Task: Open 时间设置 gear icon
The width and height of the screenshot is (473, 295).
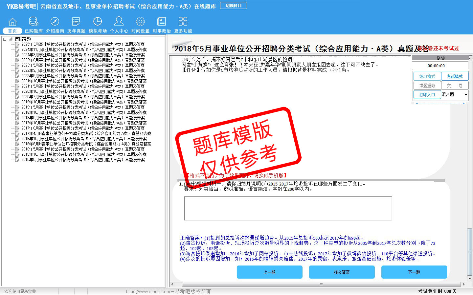Action: pyautogui.click(x=140, y=22)
